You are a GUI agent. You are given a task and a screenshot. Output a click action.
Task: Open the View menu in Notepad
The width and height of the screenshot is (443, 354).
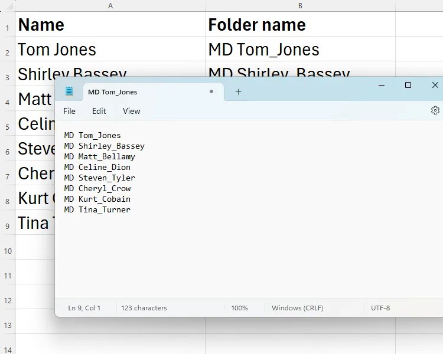click(131, 111)
